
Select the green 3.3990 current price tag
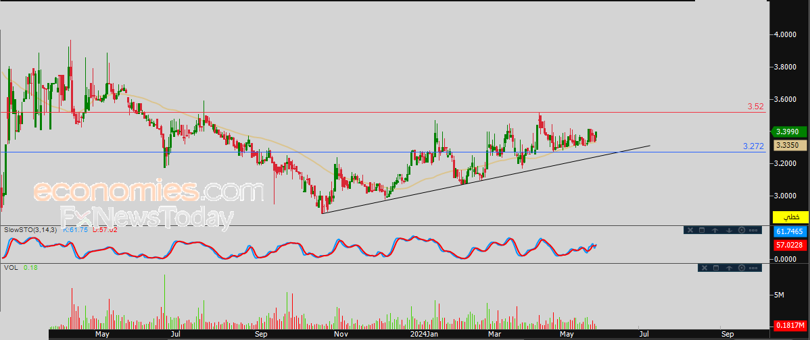[790, 132]
